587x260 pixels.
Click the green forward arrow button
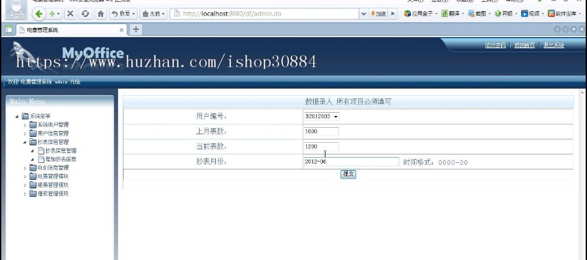[x=52, y=14]
